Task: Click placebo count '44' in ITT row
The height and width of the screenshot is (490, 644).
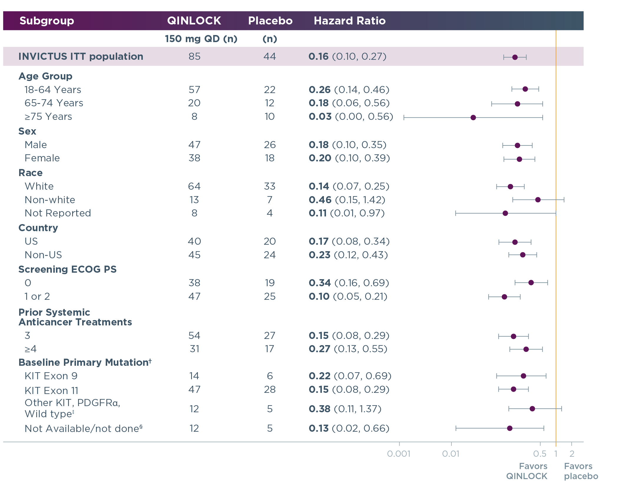Action: 270,56
